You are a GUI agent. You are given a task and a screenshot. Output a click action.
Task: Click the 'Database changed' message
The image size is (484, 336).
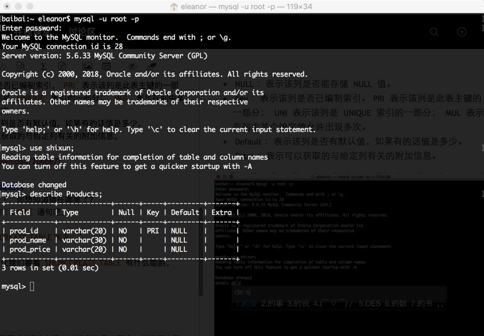click(34, 185)
